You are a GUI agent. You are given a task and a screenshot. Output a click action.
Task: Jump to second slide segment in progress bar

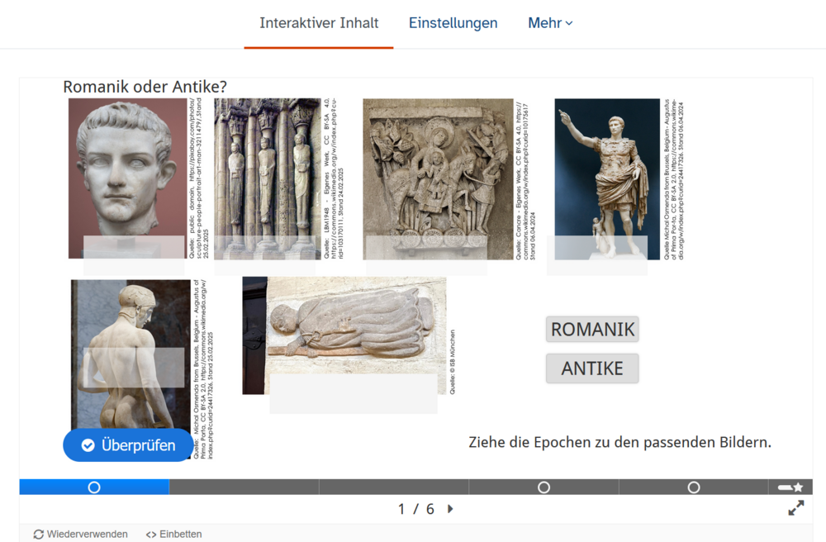[x=244, y=487]
